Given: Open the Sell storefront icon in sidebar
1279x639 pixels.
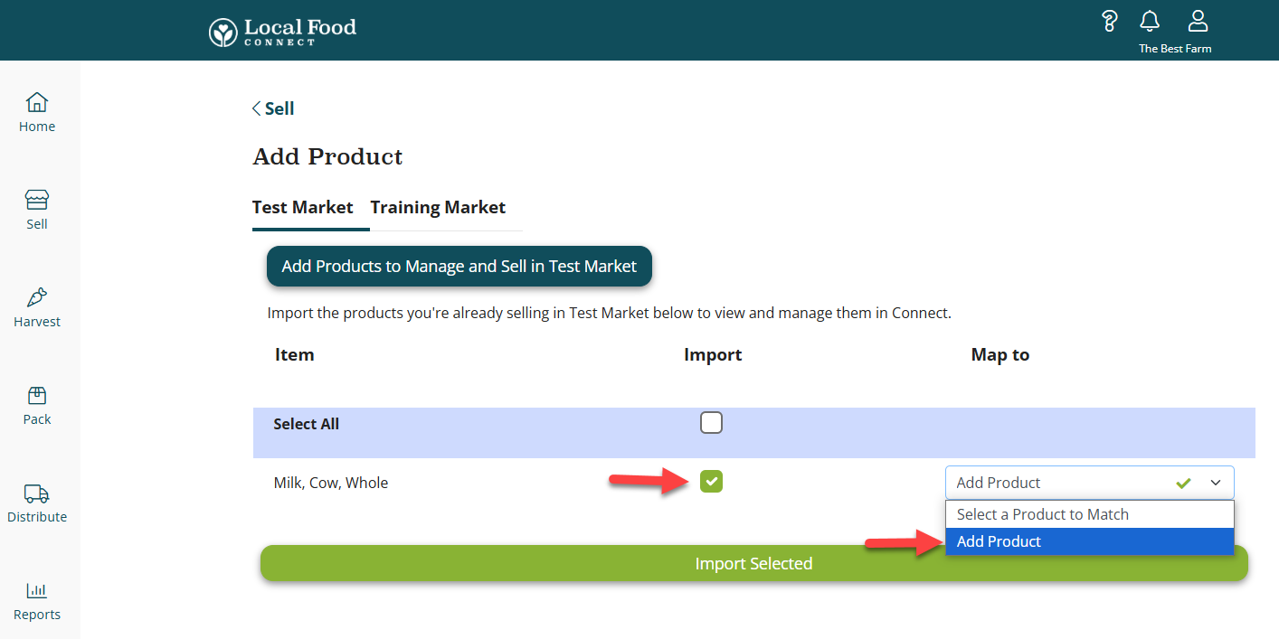Looking at the screenshot, I should (37, 200).
